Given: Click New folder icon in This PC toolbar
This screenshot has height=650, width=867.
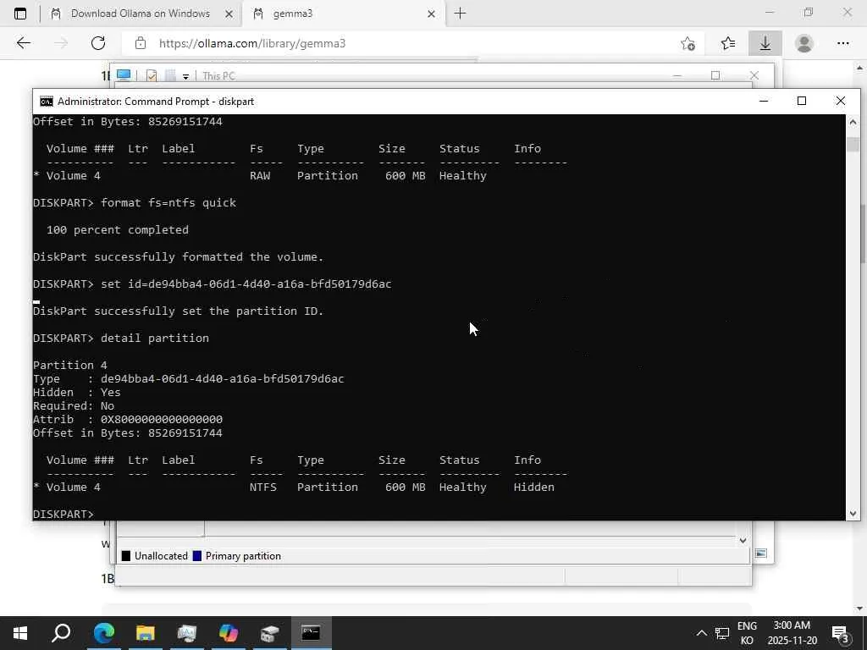Looking at the screenshot, I should tap(170, 75).
